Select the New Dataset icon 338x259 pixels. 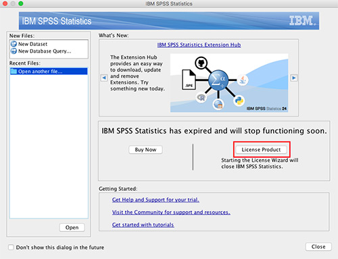[14, 44]
